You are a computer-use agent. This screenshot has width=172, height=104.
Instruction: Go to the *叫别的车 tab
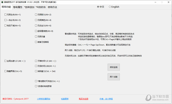(41, 7)
